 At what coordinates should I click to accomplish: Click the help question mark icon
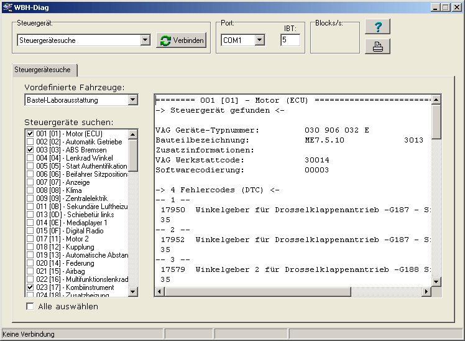point(377,26)
